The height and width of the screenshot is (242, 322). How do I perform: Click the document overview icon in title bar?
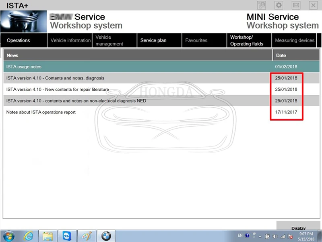click(x=261, y=5)
